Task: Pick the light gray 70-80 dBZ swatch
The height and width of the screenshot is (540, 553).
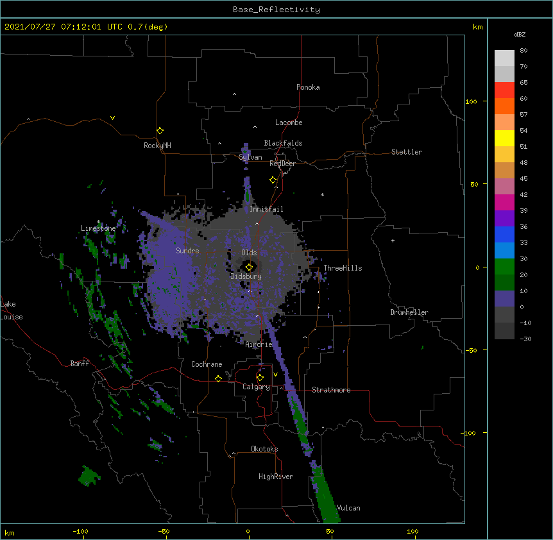Action: pyautogui.click(x=504, y=58)
